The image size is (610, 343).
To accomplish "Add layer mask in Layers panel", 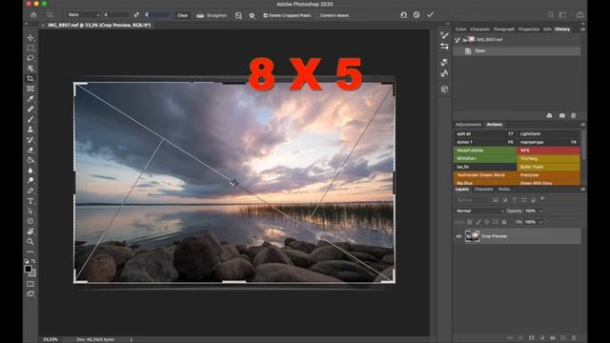I will click(532, 338).
